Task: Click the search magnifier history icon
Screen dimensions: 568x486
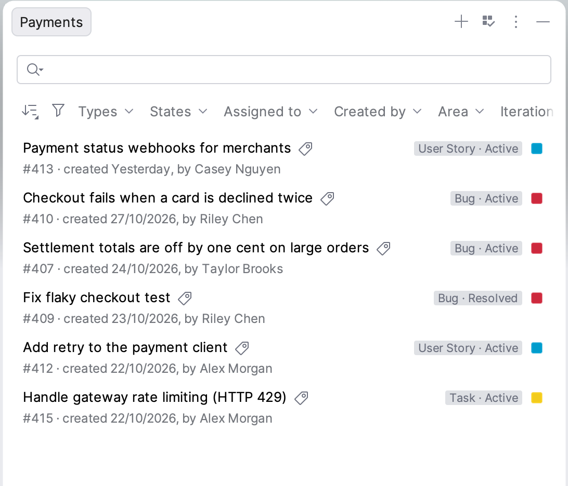Action: coord(35,70)
